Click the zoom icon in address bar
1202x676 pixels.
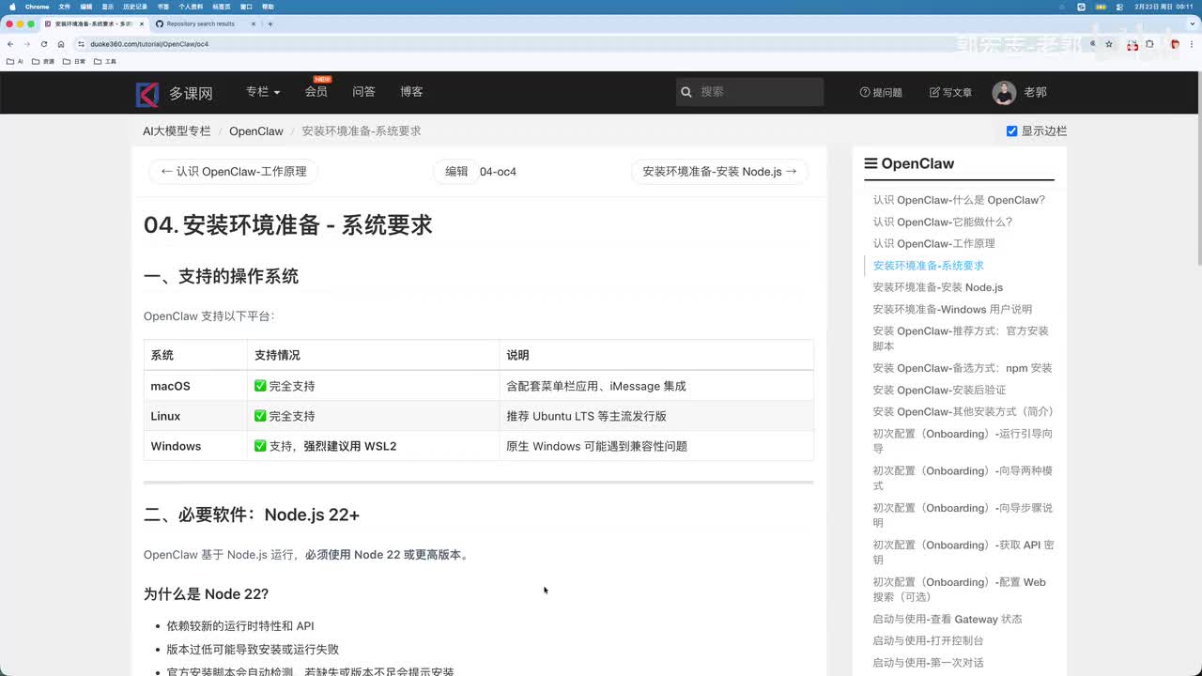click(x=1093, y=44)
